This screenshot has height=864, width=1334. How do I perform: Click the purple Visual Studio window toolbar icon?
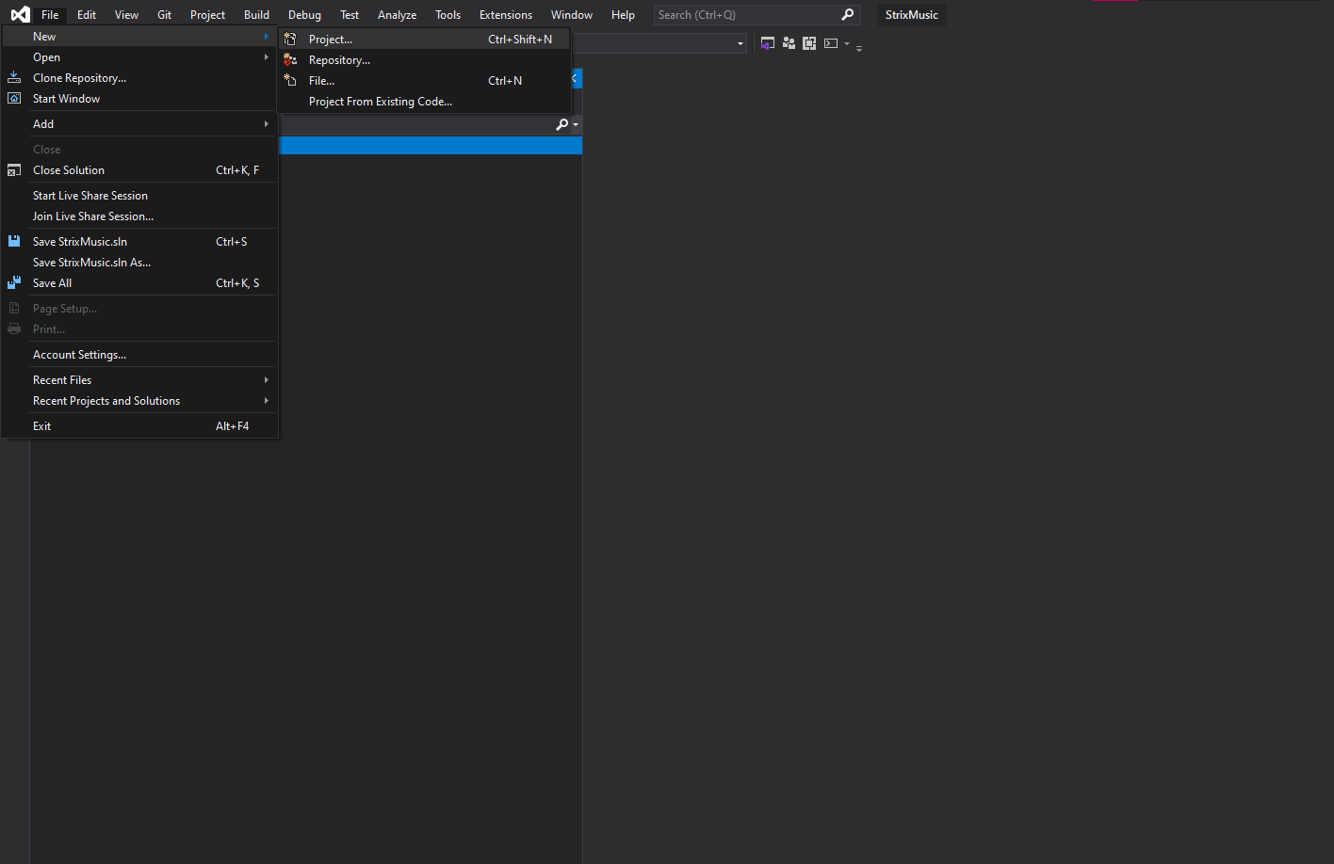[768, 43]
